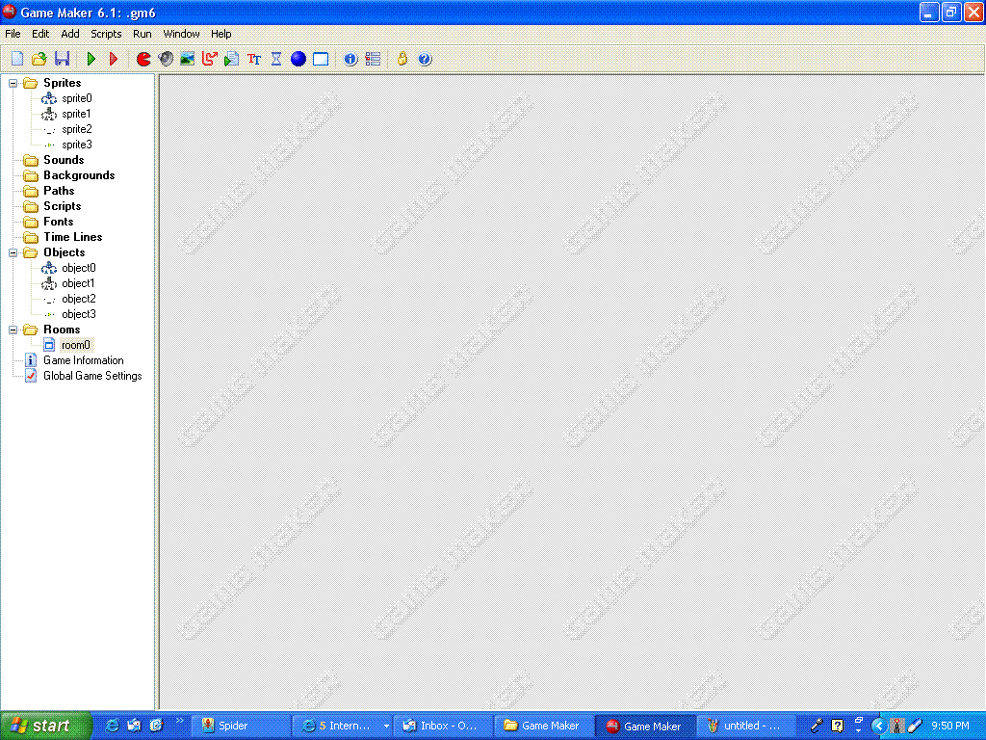Select the Sounds folder

click(64, 160)
